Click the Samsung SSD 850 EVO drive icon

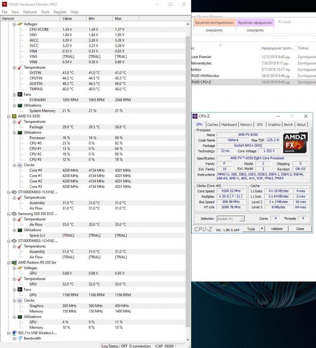pyautogui.click(x=14, y=214)
